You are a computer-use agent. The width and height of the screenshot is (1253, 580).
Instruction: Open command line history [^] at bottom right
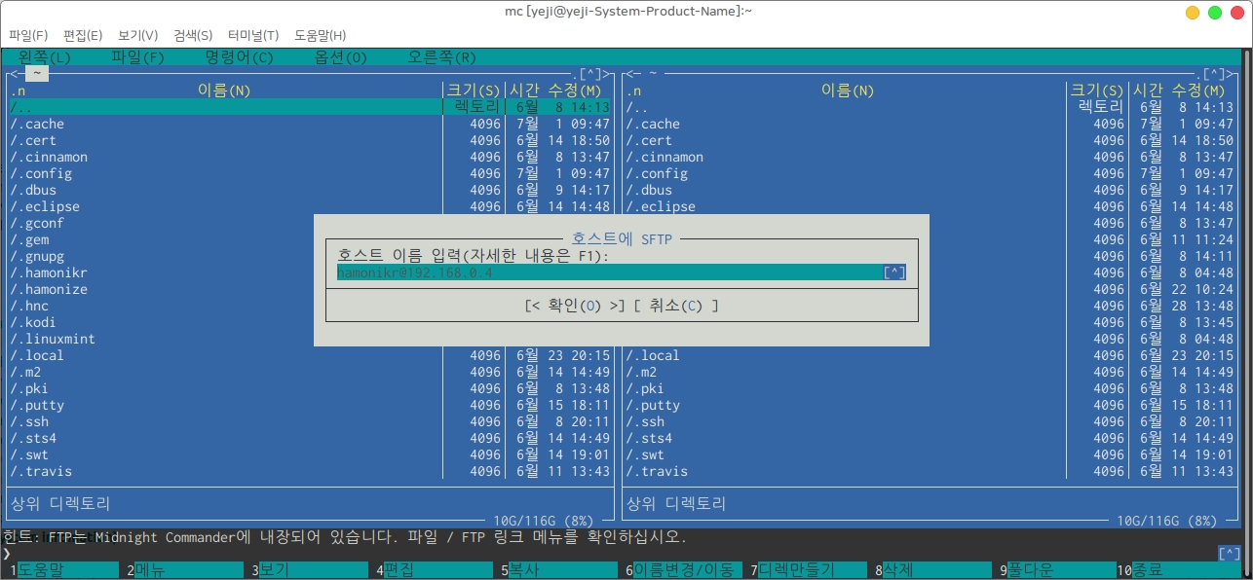1230,554
